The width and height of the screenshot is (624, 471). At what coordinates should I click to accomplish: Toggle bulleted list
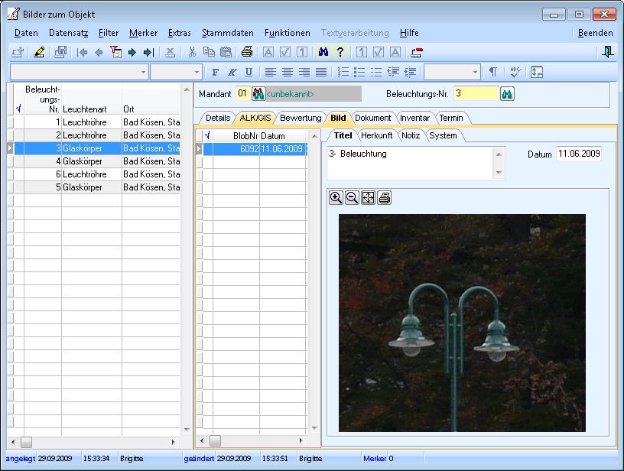(359, 72)
